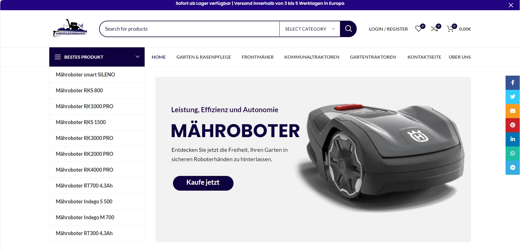Share the page on Facebook
520x249 pixels.
513,83
